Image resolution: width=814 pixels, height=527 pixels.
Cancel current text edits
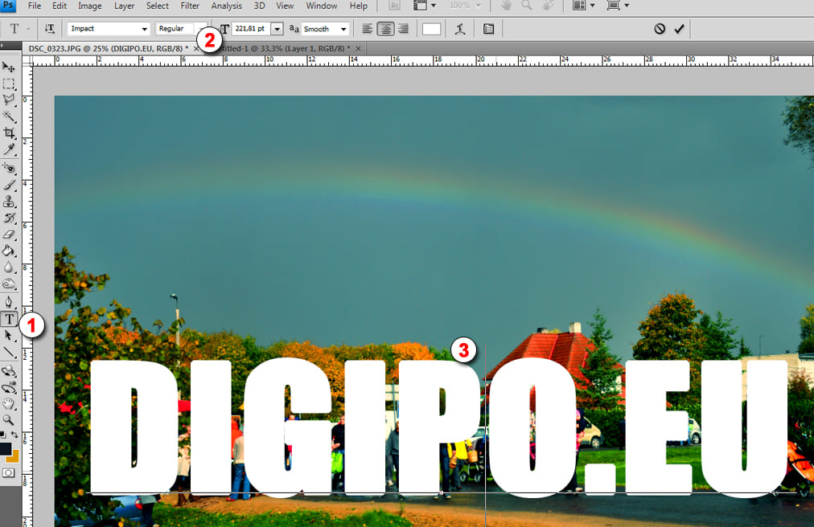point(660,29)
